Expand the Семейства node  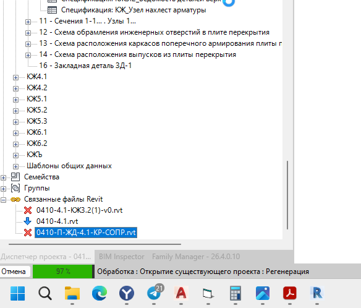click(x=3, y=178)
